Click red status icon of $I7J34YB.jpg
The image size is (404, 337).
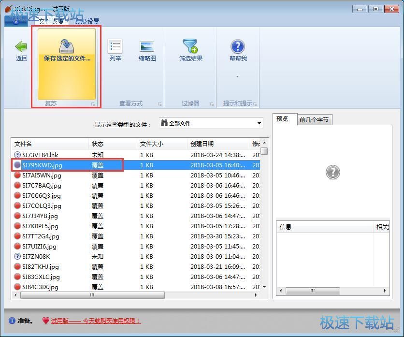[x=17, y=216]
